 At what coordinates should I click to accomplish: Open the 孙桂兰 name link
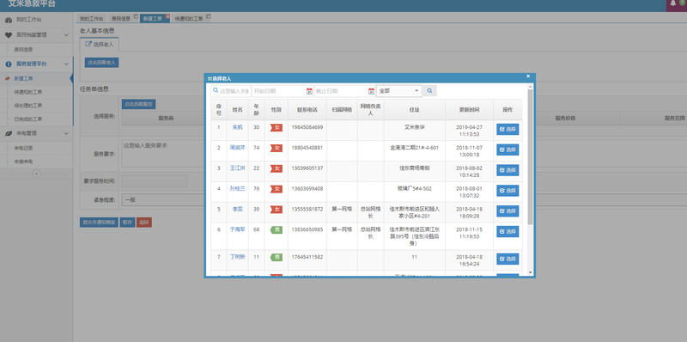point(237,188)
